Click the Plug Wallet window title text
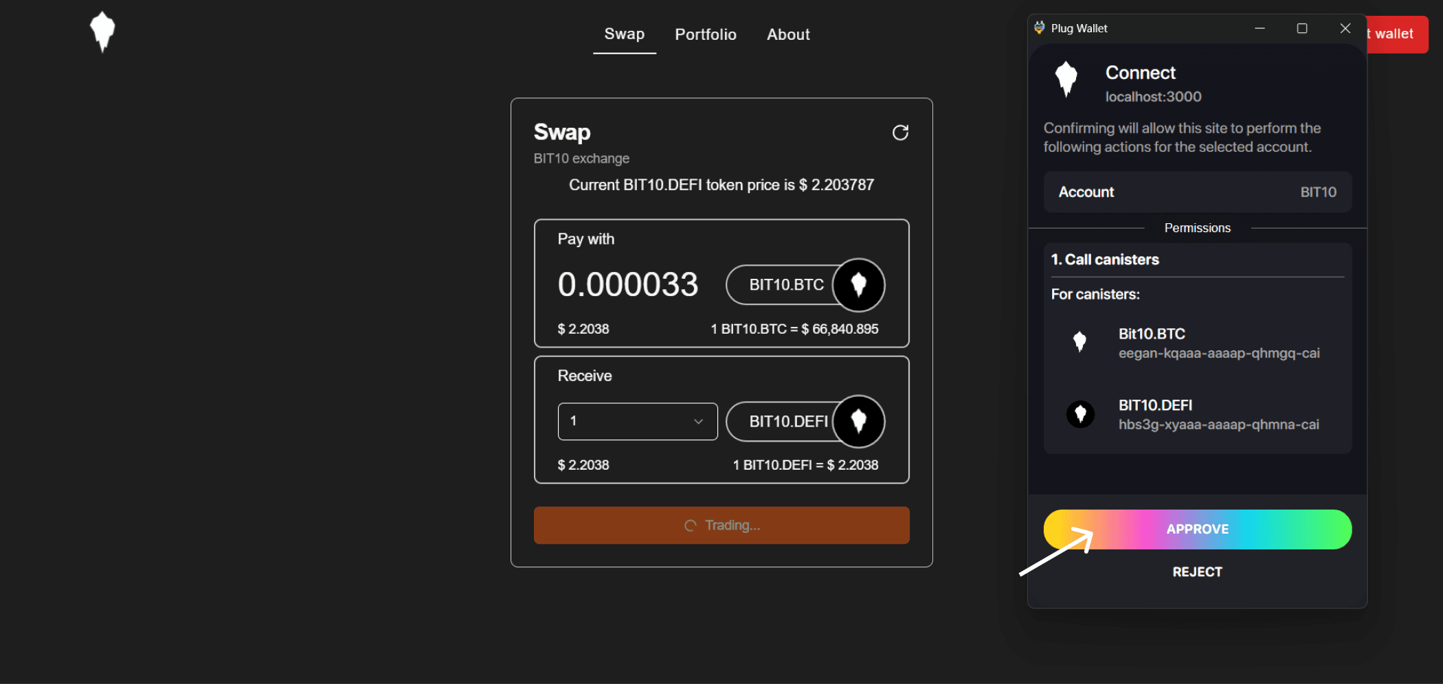Image resolution: width=1443 pixels, height=684 pixels. tap(1080, 28)
